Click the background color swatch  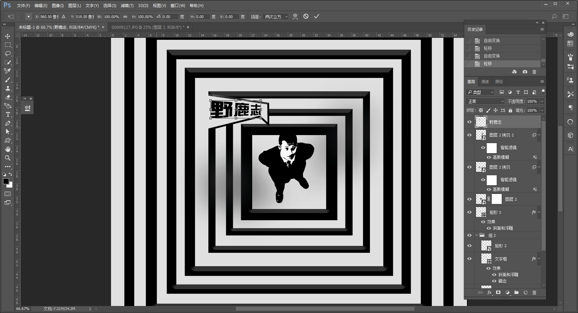10,185
